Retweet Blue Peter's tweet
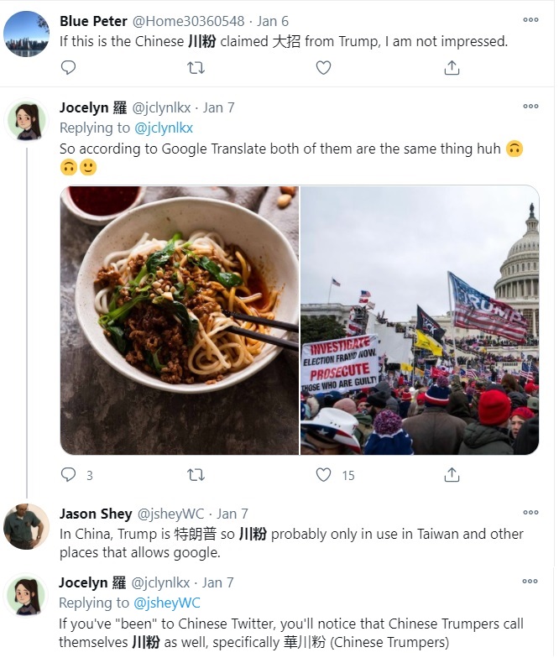 196,68
